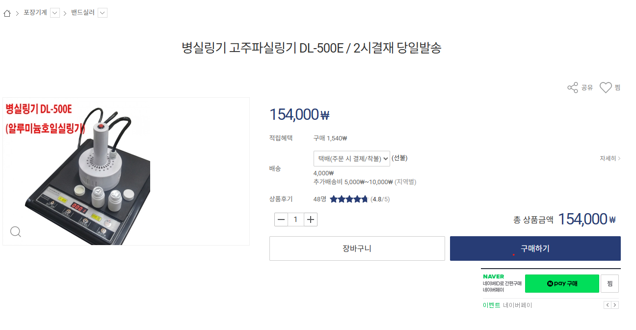Click the 장바구니 cart button
Viewport: 636px width, 330px height.
click(x=357, y=248)
